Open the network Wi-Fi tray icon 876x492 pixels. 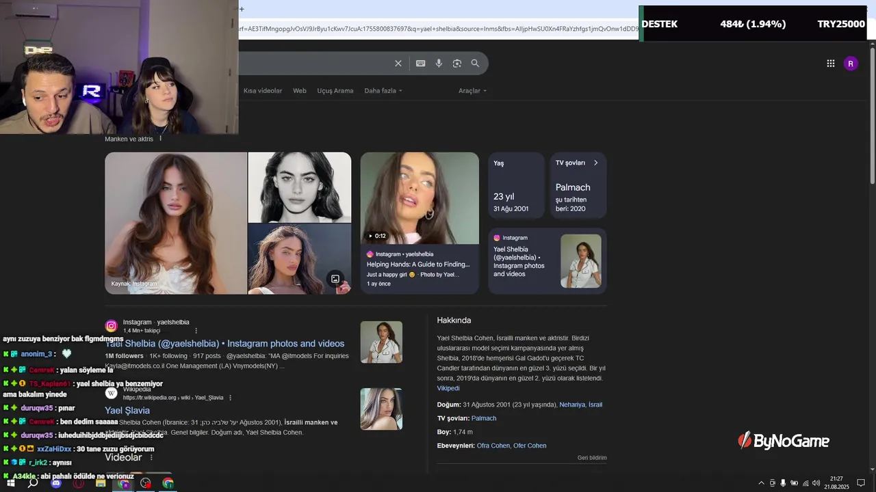click(806, 483)
